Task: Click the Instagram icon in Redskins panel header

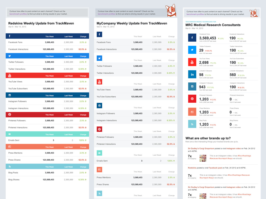Action: pyautogui.click(x=10, y=95)
